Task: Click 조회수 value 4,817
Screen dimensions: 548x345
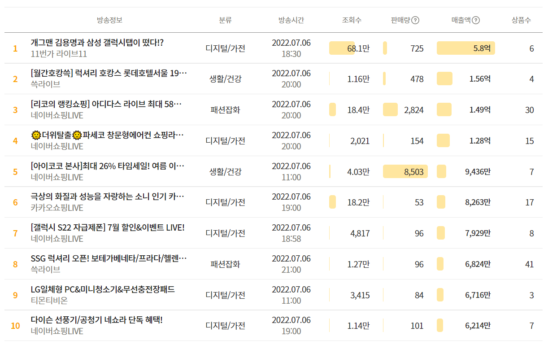Action: click(x=360, y=233)
